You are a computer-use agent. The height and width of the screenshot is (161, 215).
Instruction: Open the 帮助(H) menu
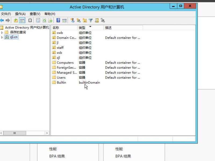(50, 14)
